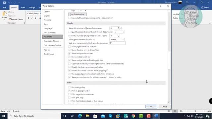The width and height of the screenshot is (212, 119).
Task: Toggle Italic formatting in the ribbon
Action: (32, 18)
